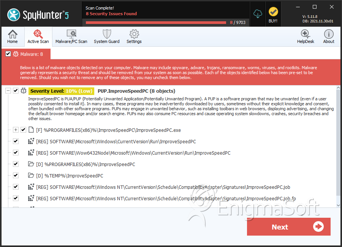Collapse the PUP.ImproveSpeedPC group
The height and width of the screenshot is (247, 342).
tap(8, 90)
